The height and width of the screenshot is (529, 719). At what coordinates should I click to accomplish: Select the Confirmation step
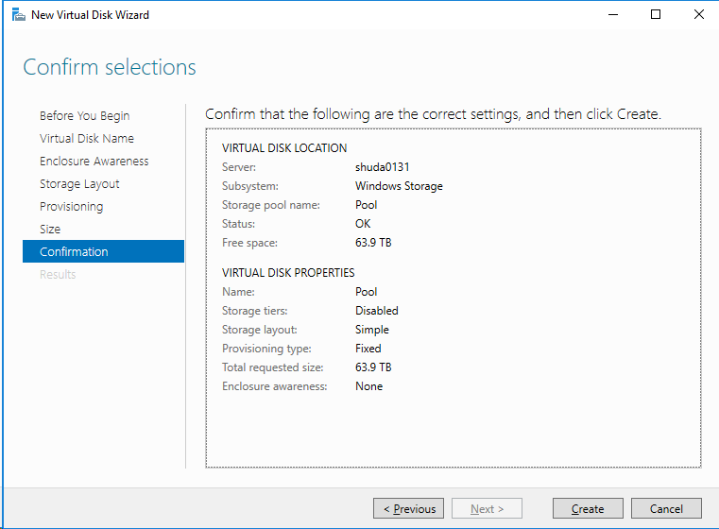tap(103, 251)
